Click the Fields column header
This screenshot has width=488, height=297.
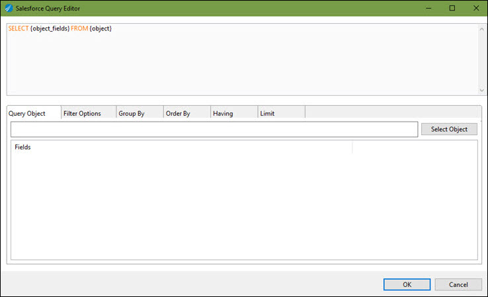[x=181, y=147]
